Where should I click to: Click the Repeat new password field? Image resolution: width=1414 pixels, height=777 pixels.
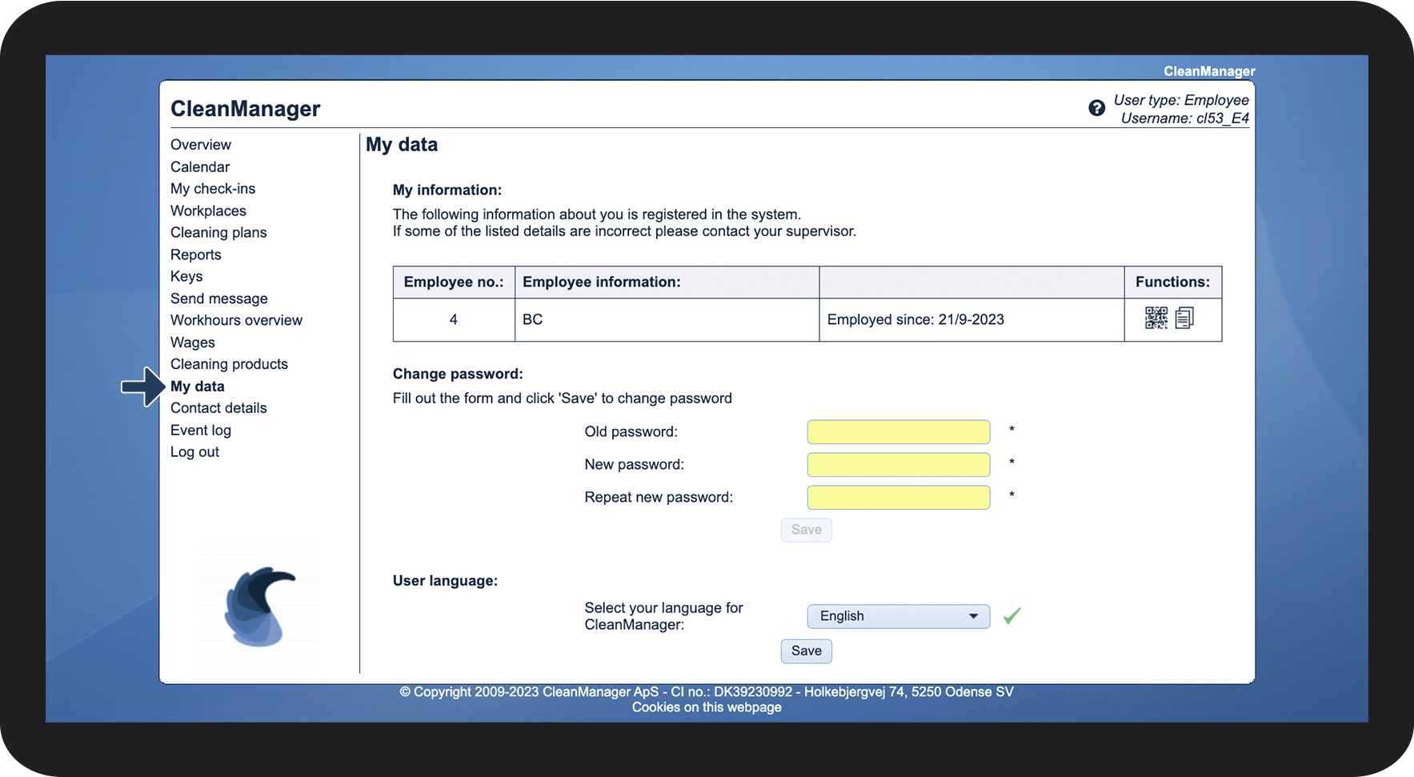(898, 498)
